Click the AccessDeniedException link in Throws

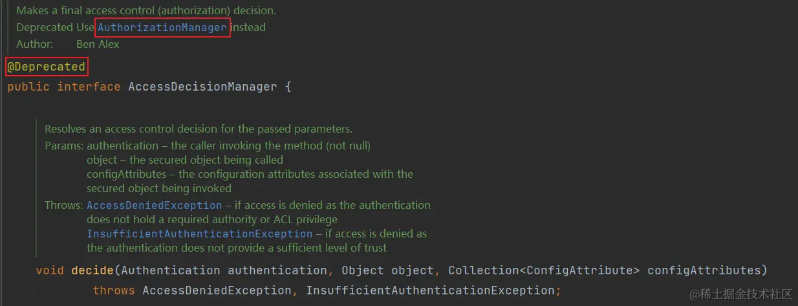(155, 205)
